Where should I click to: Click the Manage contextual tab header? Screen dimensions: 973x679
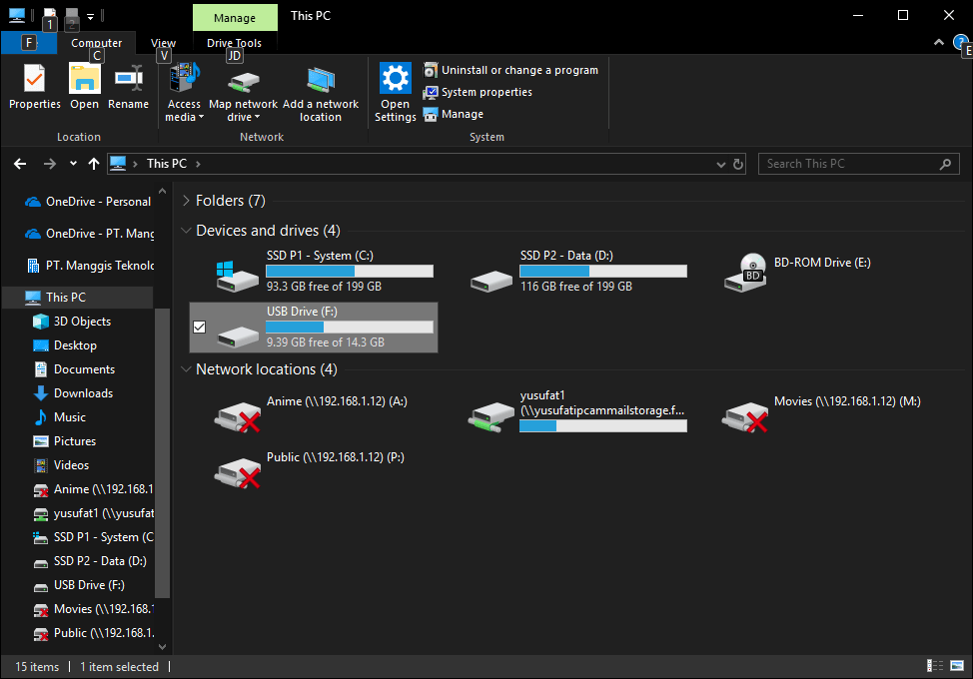click(235, 17)
